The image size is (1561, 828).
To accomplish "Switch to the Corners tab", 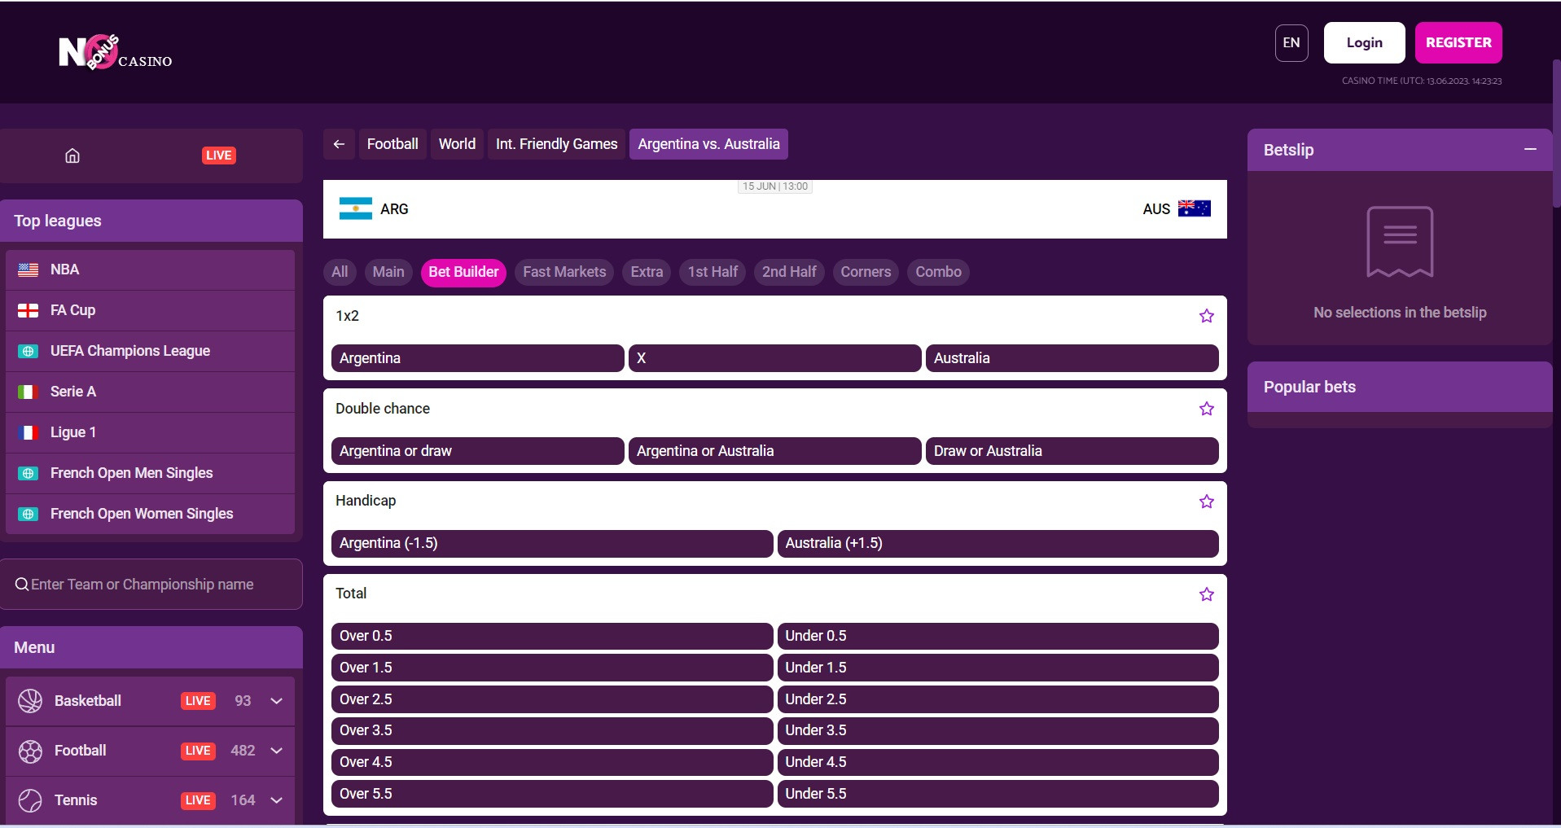I will 865,272.
